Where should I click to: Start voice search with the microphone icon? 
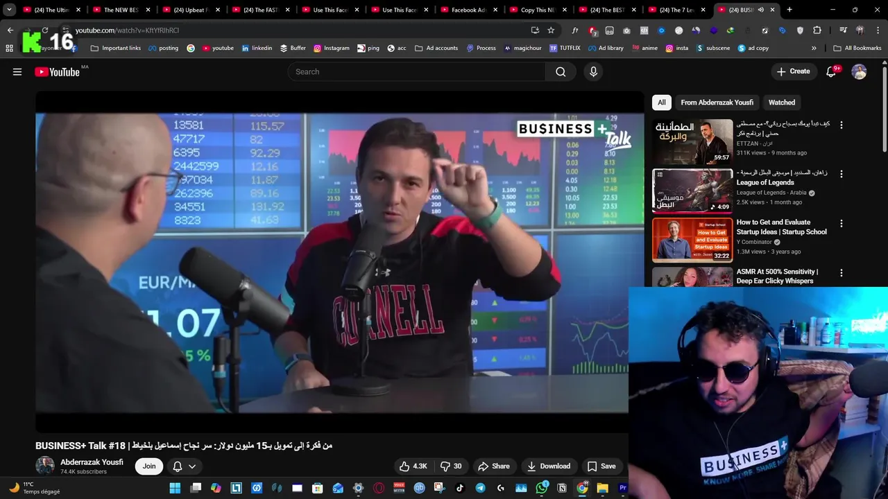pos(593,72)
